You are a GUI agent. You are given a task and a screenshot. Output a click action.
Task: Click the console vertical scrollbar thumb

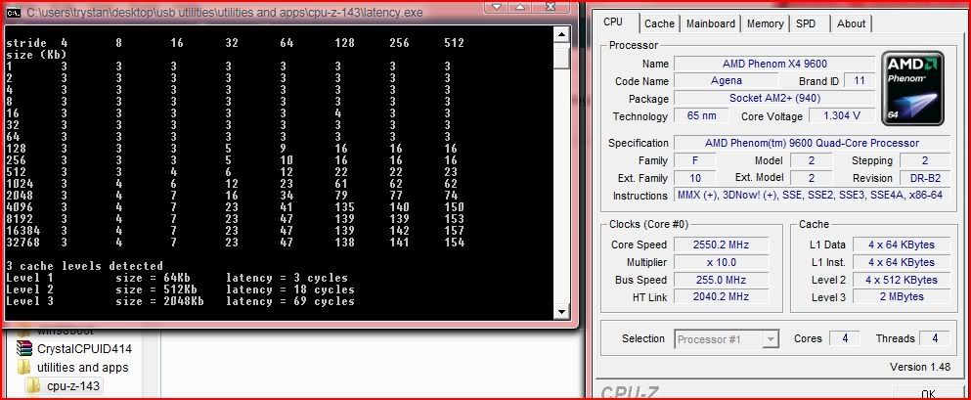[x=561, y=57]
